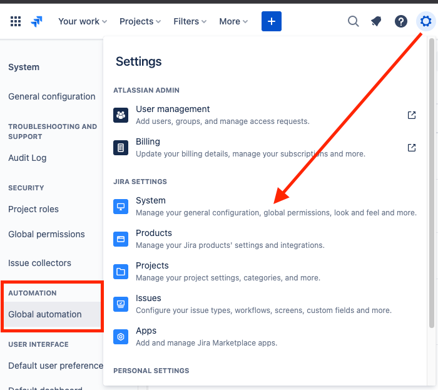This screenshot has width=438, height=390.
Task: Click 'Manage your Jira products' settings and integrations.' text
Action: coord(230,245)
